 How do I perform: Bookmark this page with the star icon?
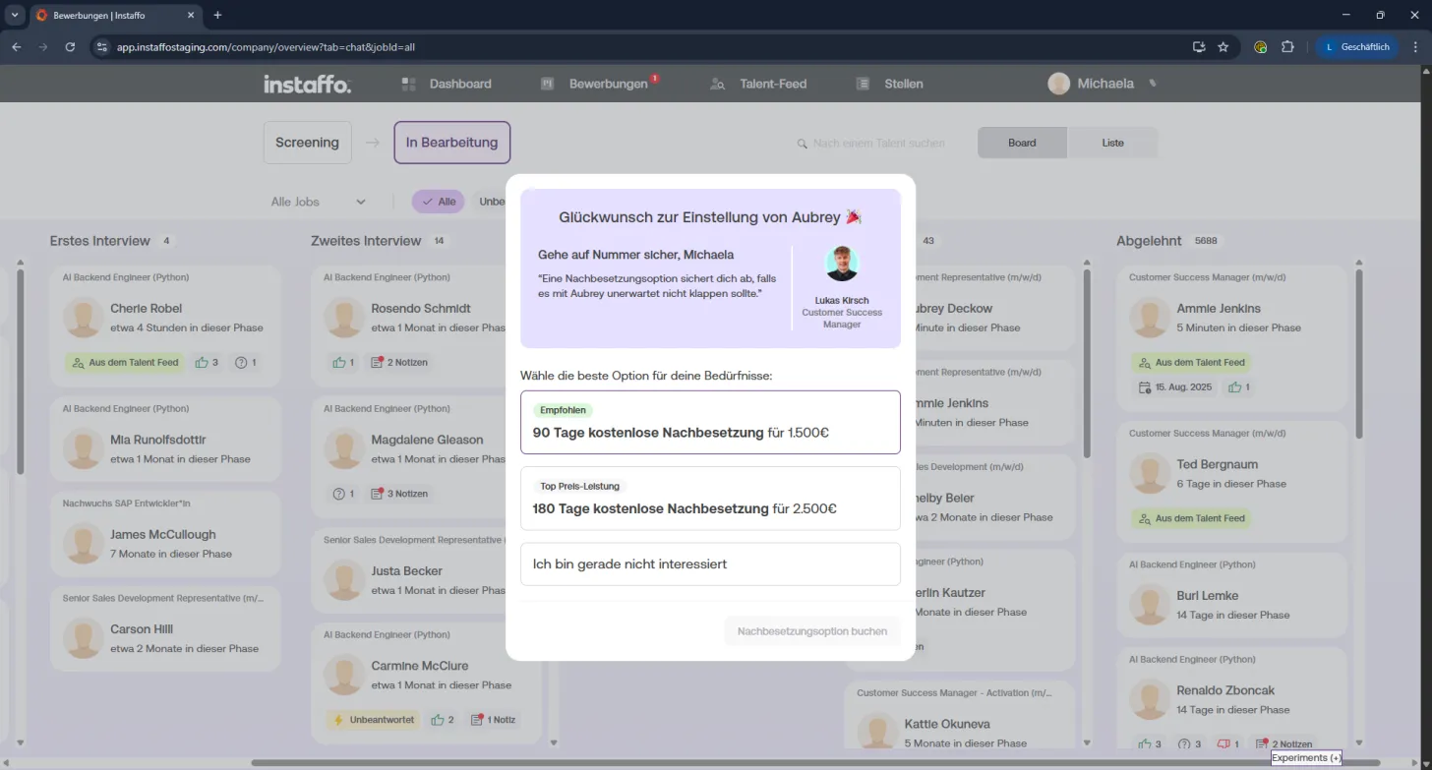coord(1223,46)
